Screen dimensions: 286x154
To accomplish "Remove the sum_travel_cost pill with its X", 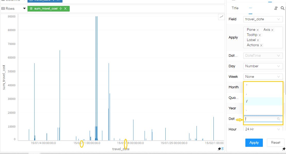I will (x=65, y=8).
